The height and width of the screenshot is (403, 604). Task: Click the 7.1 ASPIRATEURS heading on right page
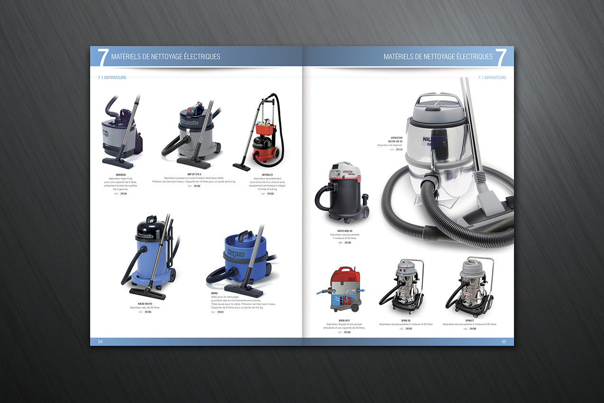point(492,77)
